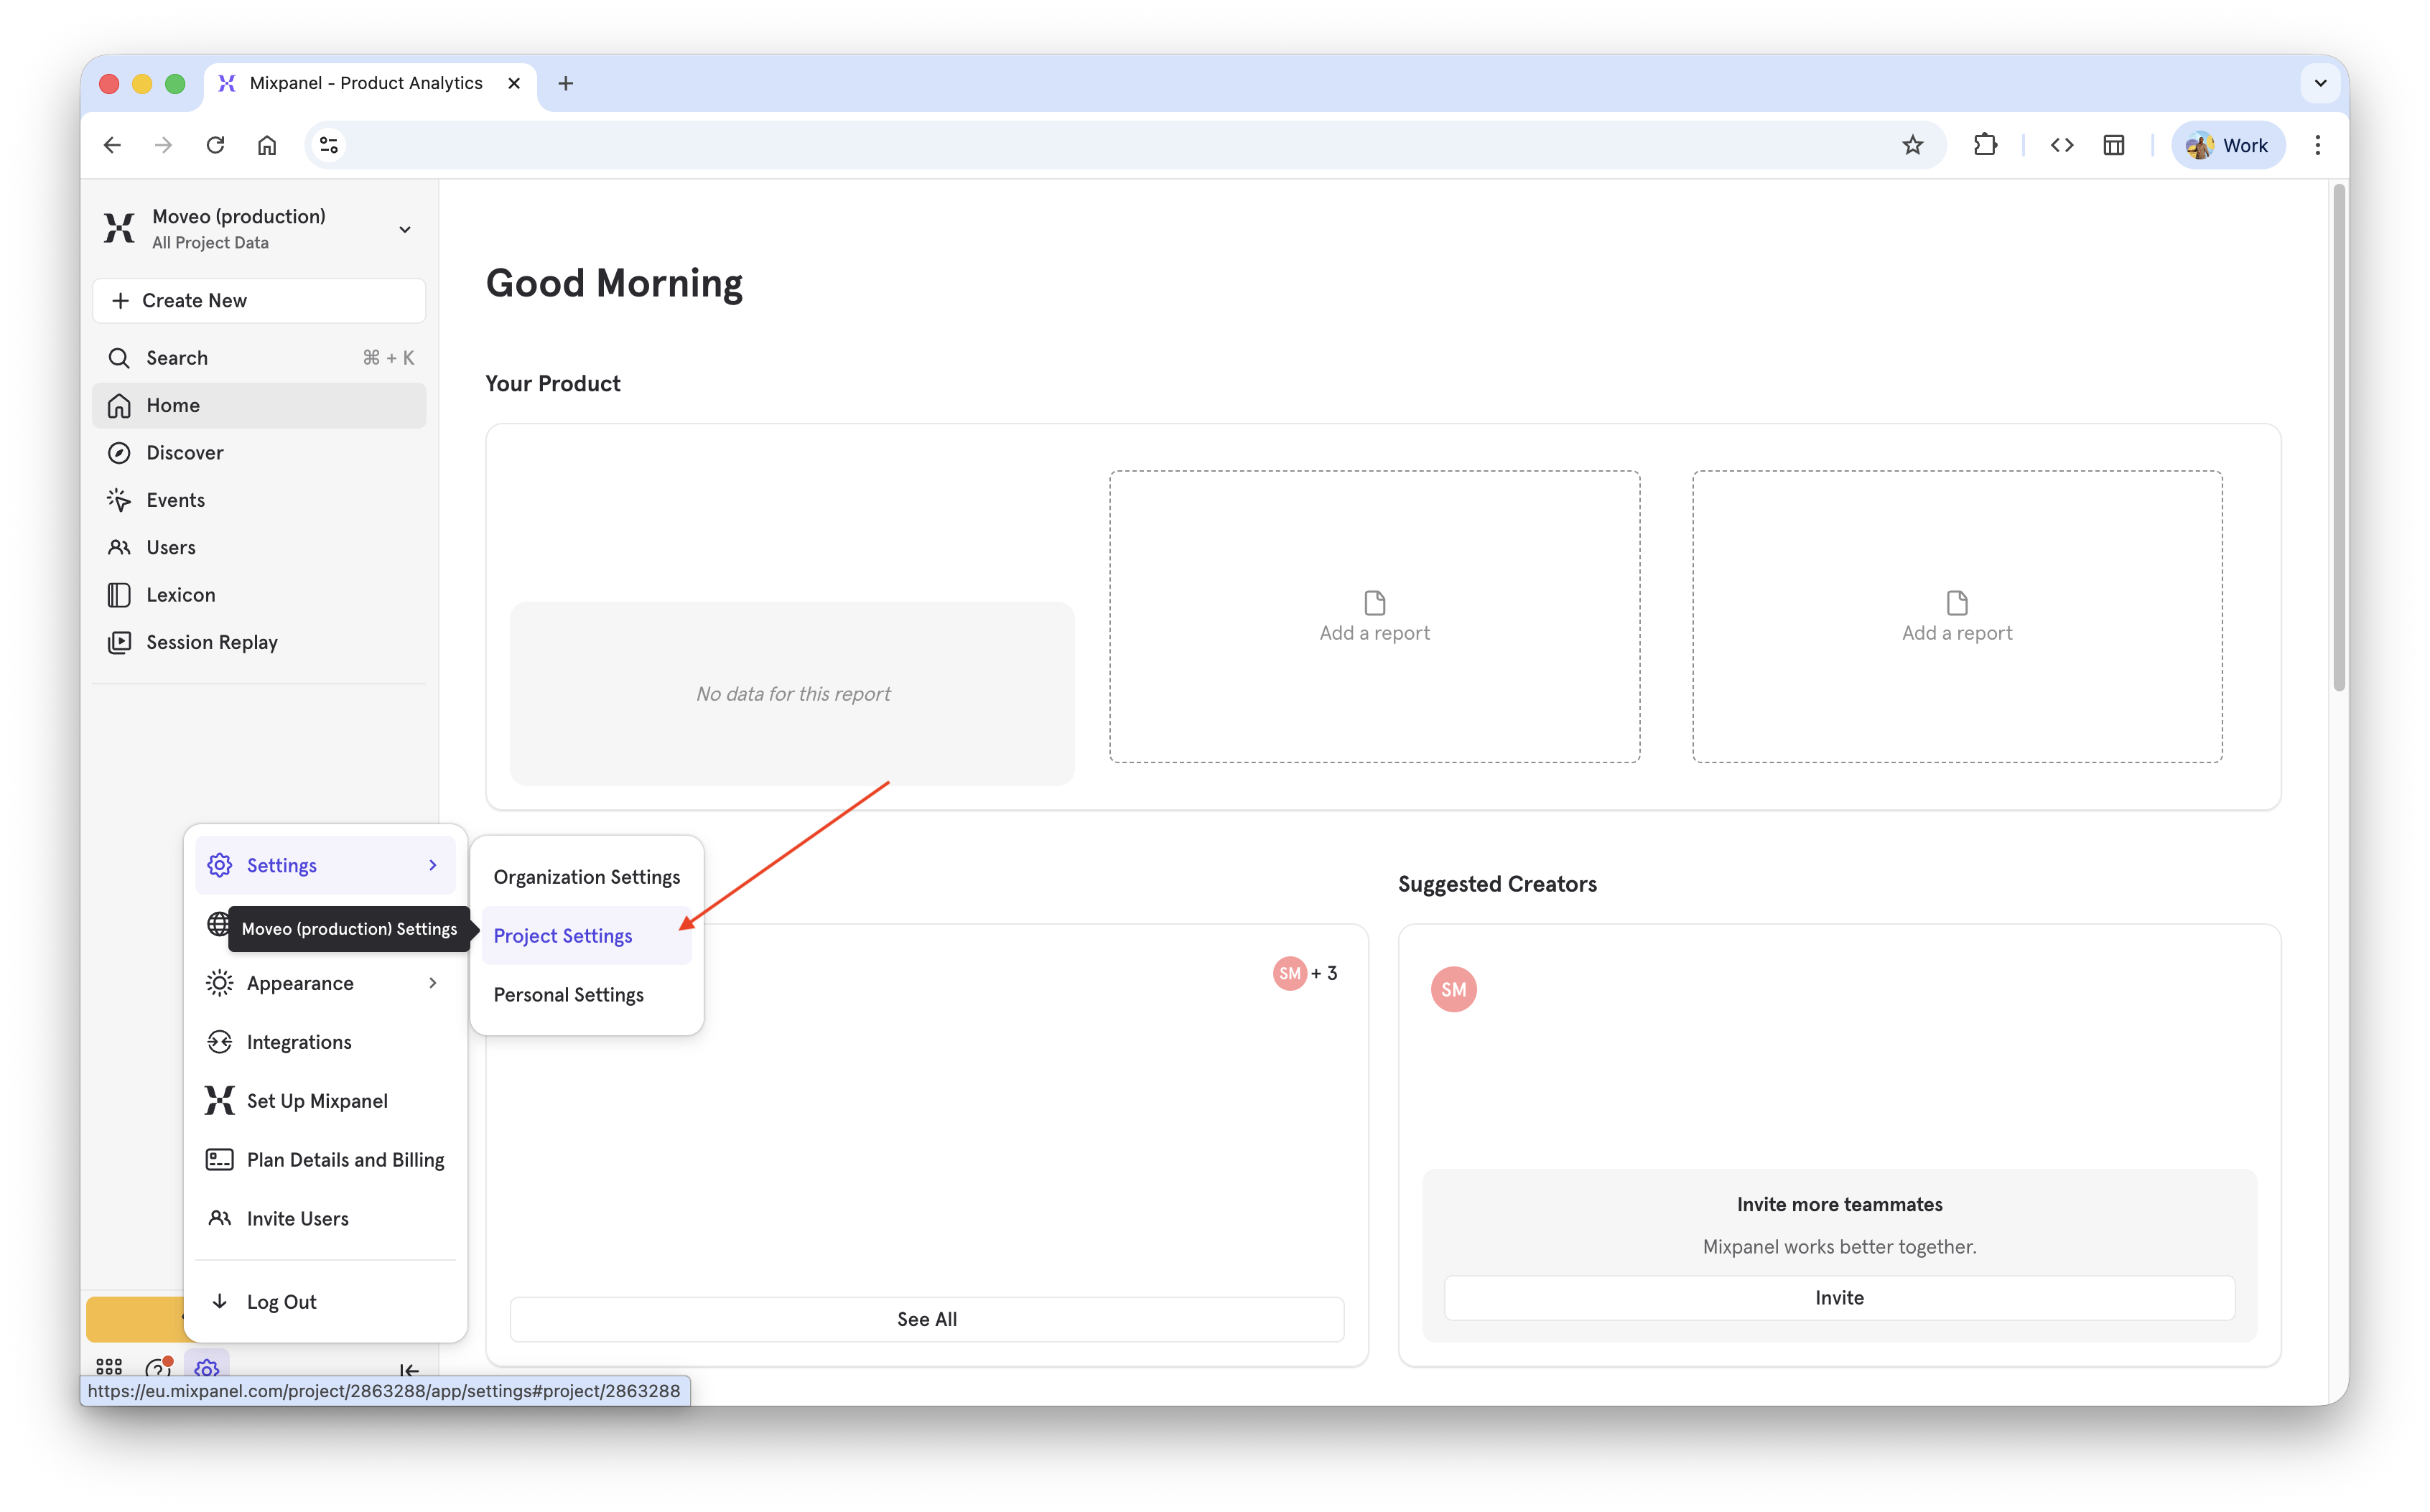Collapse the sidebar with the arrow icon

pos(409,1371)
